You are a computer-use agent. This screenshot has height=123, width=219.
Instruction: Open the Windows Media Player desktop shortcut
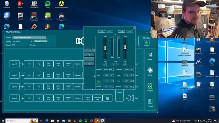click(x=62, y=17)
